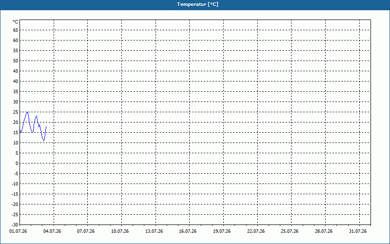
Task: Select date label 13.07.26
Action: 154,231
